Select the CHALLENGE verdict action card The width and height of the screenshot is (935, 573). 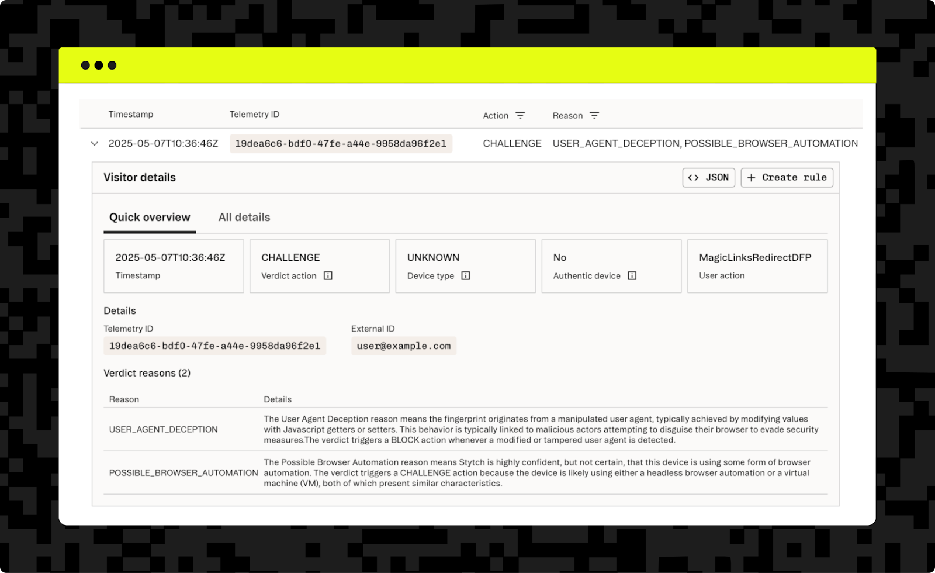pyautogui.click(x=320, y=266)
